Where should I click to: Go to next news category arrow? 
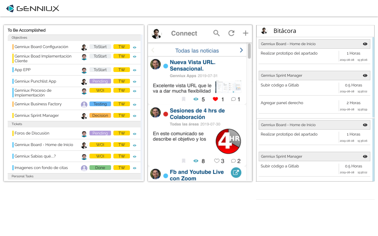click(x=241, y=50)
